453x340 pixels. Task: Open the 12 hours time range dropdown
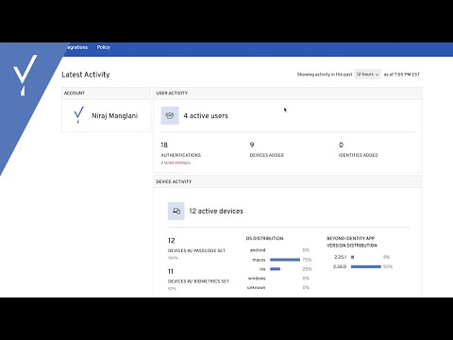point(367,75)
